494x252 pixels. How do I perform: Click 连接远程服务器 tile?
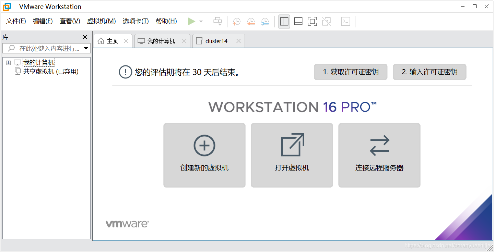(379, 155)
